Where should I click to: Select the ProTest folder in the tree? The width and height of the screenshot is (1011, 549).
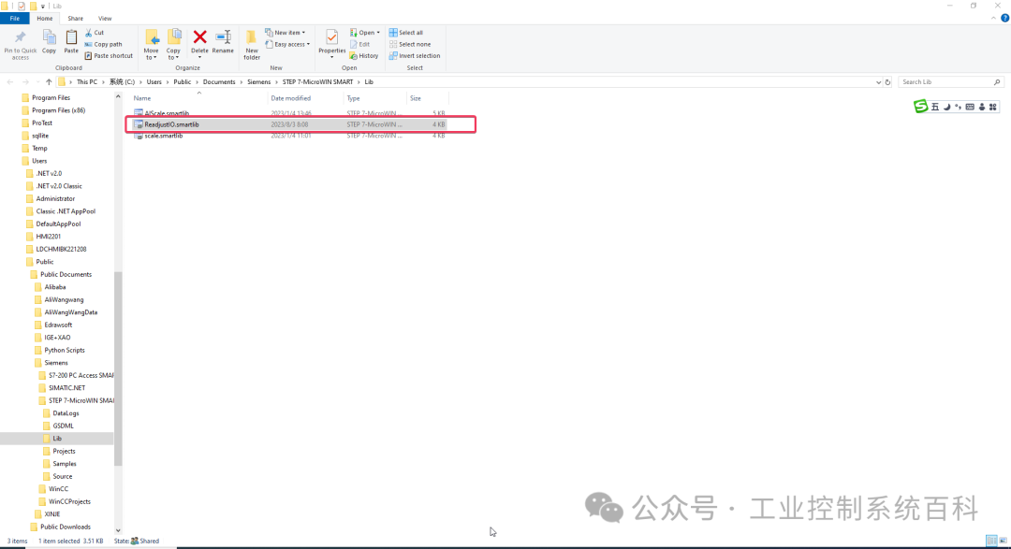pos(42,123)
